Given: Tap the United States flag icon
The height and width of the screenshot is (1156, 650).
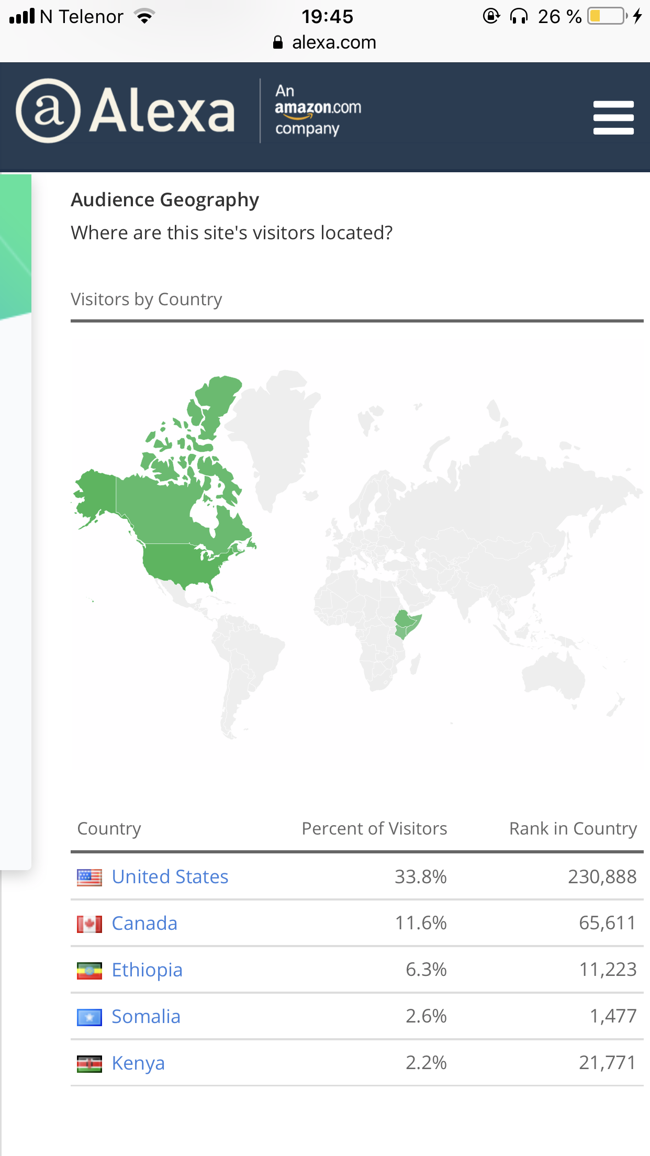Looking at the screenshot, I should (x=89, y=877).
